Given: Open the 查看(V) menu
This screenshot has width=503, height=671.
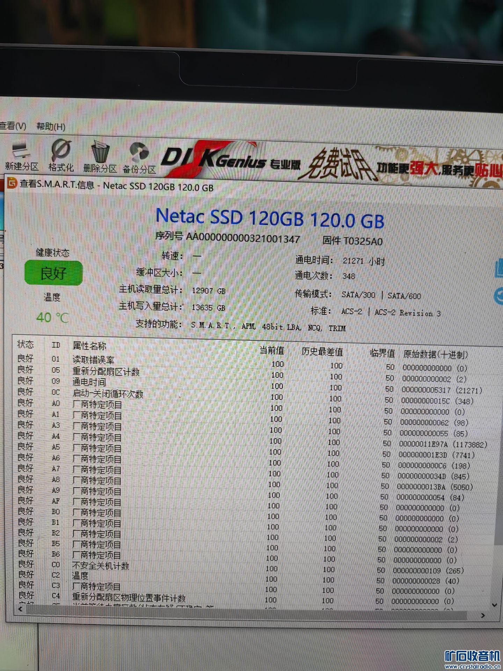Looking at the screenshot, I should (13, 125).
